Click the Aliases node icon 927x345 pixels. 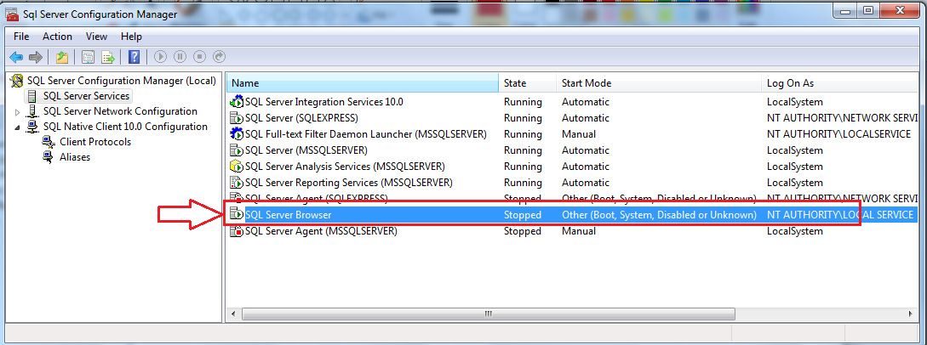pos(49,157)
